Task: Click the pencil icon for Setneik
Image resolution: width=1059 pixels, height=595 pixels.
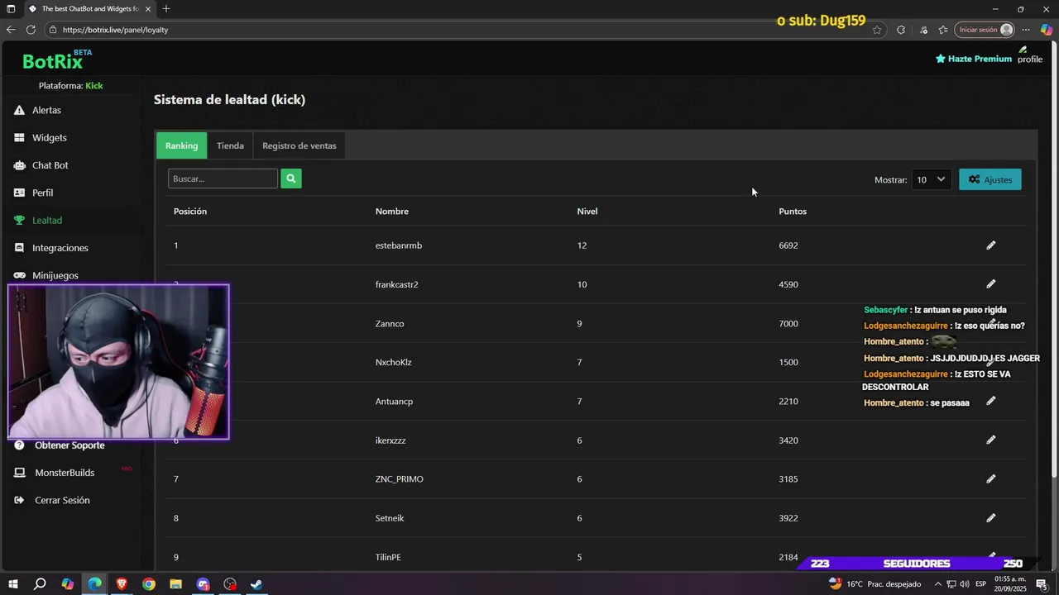Action: coord(990,518)
